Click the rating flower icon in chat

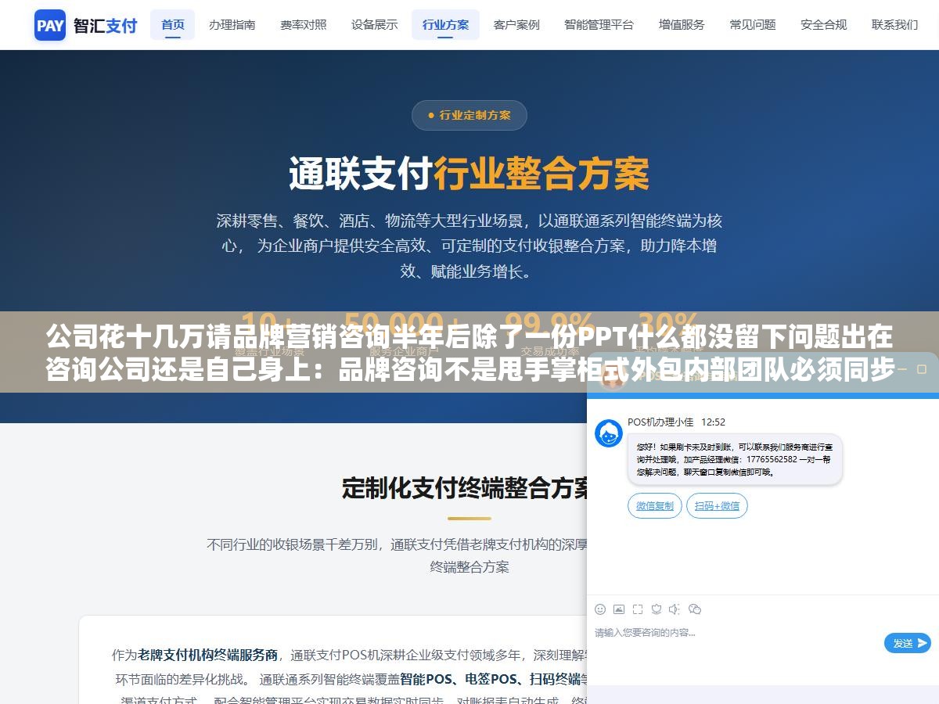point(657,609)
